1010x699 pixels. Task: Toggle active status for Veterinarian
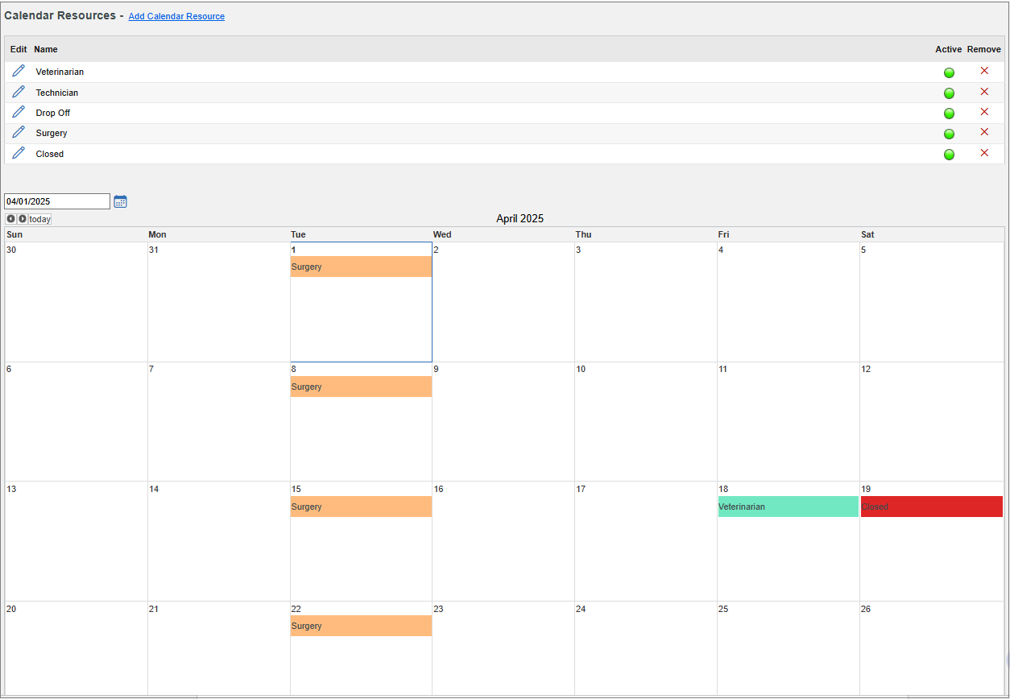pos(949,72)
